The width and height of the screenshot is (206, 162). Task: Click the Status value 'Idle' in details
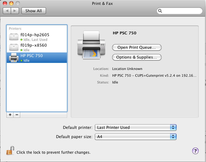tap(115, 82)
